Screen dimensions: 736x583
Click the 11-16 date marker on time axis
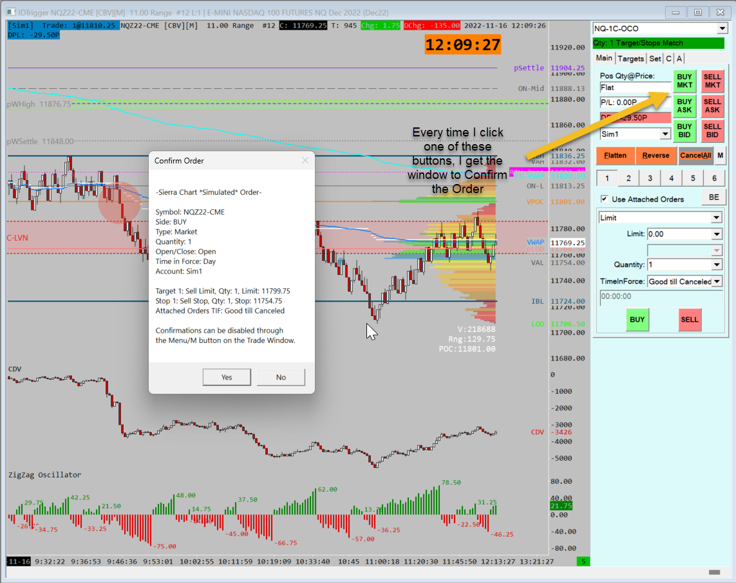pos(19,561)
